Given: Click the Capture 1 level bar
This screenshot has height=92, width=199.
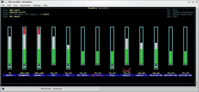Looking at the screenshot, I should point(141,46).
